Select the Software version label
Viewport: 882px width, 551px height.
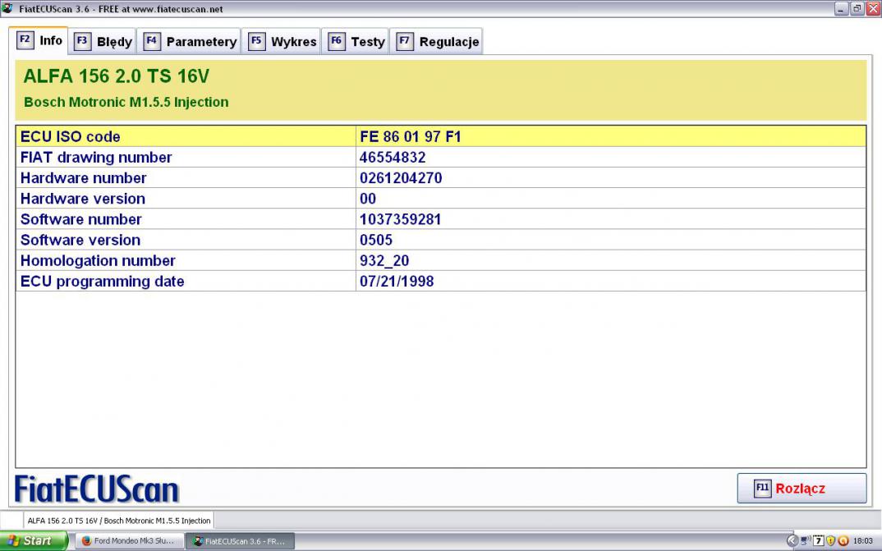click(80, 240)
